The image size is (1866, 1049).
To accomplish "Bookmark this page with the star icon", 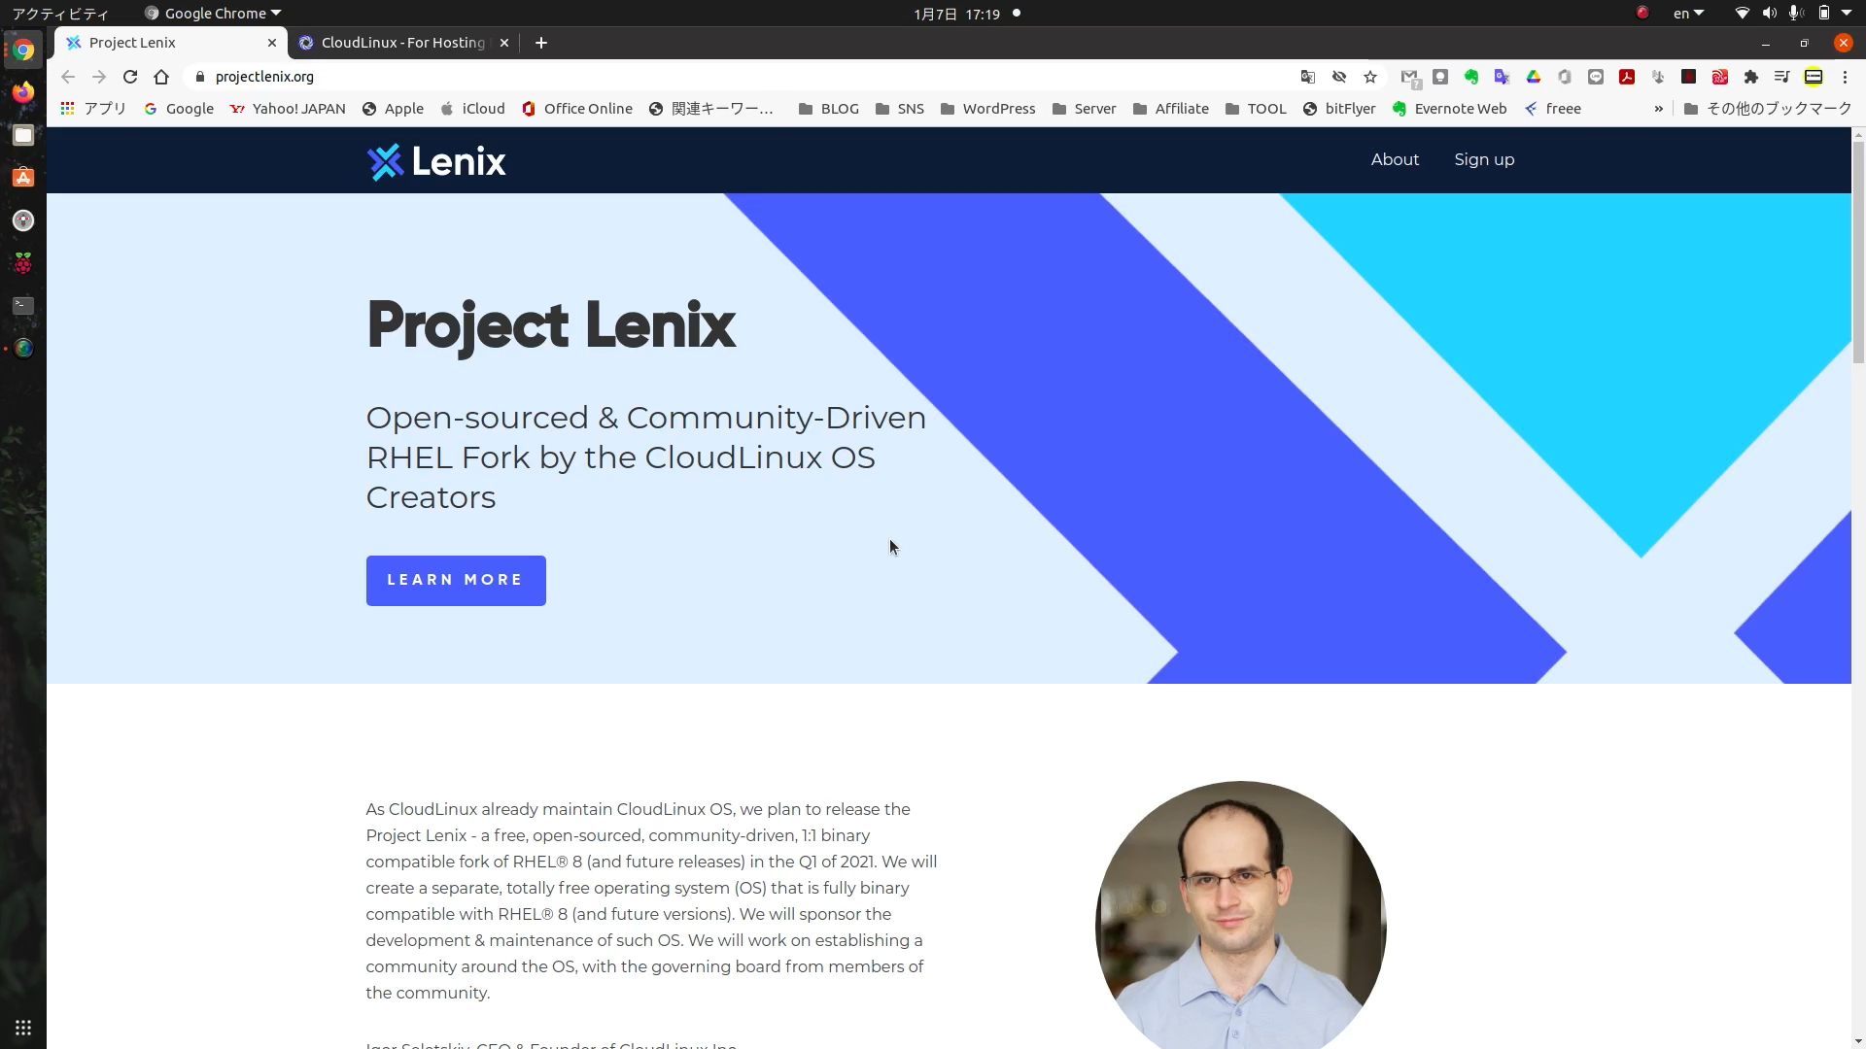I will pos(1370,77).
